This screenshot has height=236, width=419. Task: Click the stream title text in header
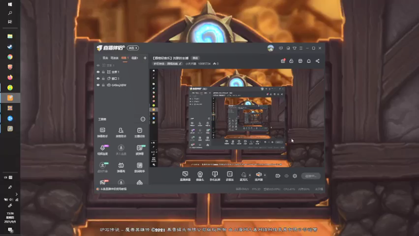171,58
